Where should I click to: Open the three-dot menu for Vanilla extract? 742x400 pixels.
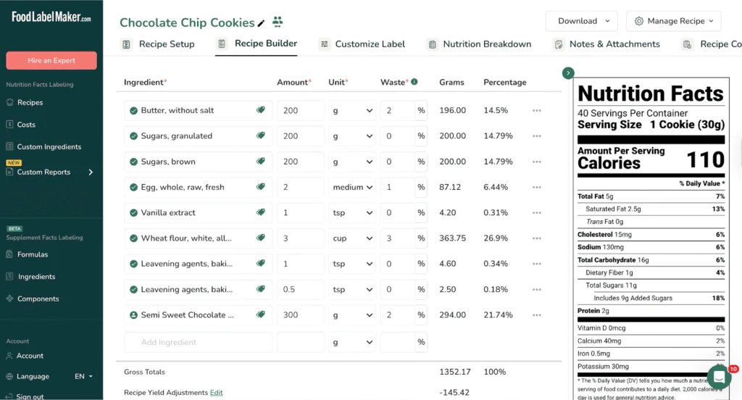click(537, 213)
